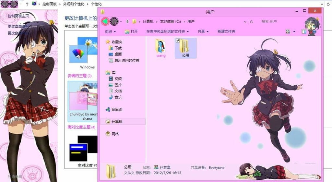332x182 pixels.
Task: Toggle the preview pane icon
Action: coord(304,31)
